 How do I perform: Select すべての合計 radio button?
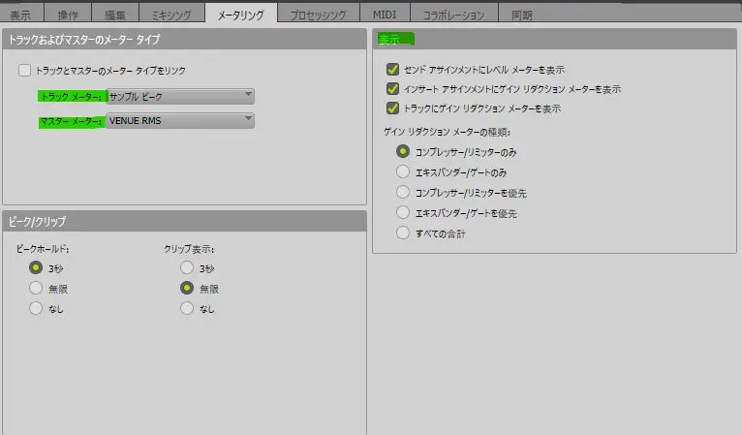tap(403, 233)
